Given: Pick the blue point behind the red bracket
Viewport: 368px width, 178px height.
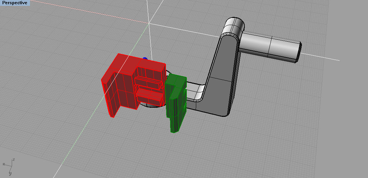Looking at the screenshot, I should pos(145,59).
